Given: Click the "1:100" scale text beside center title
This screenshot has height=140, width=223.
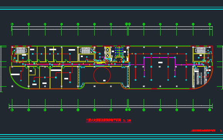Looking at the screenshot, I should pyautogui.click(x=127, y=120).
